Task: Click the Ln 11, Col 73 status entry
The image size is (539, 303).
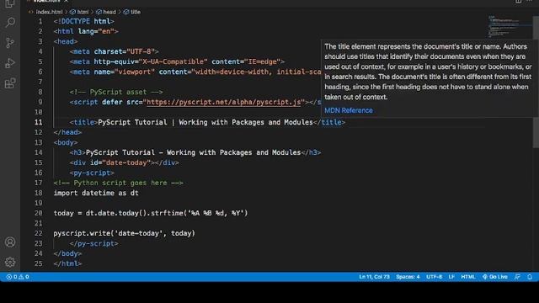Action: pyautogui.click(x=374, y=277)
